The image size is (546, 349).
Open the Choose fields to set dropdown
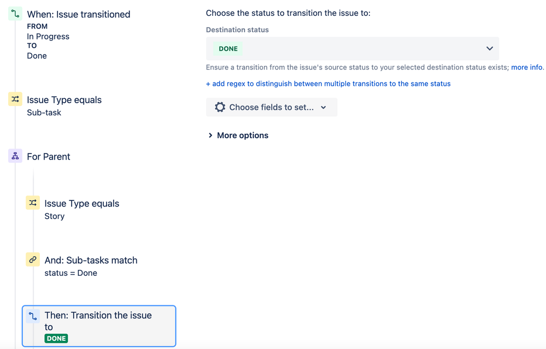pyautogui.click(x=272, y=107)
